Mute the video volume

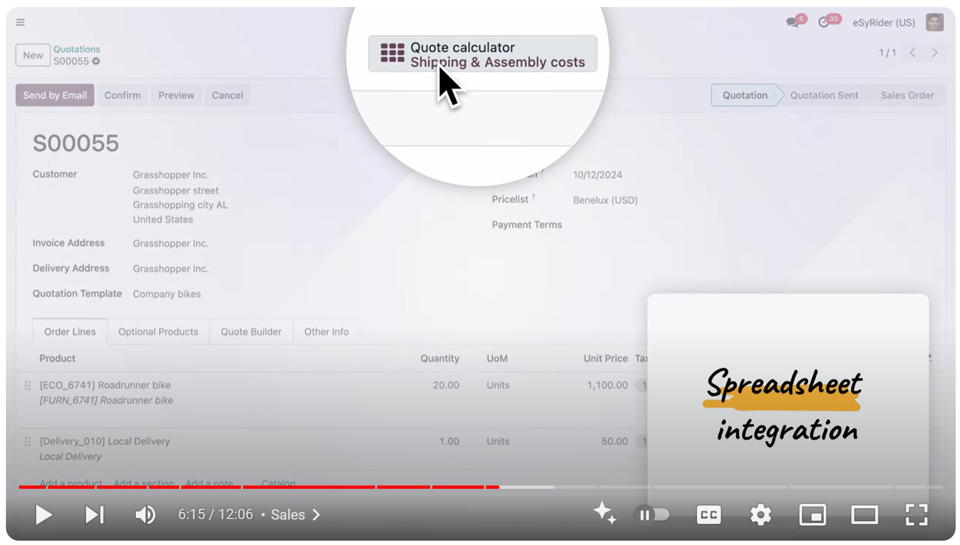145,515
